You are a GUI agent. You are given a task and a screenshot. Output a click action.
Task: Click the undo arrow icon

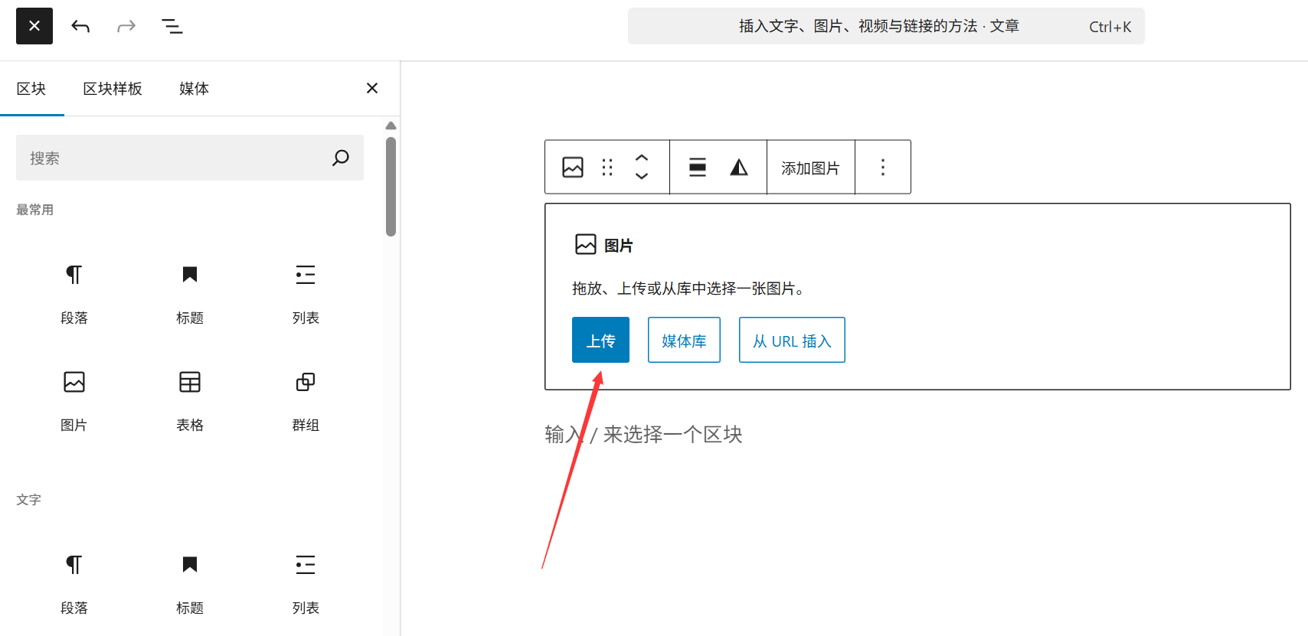click(80, 27)
